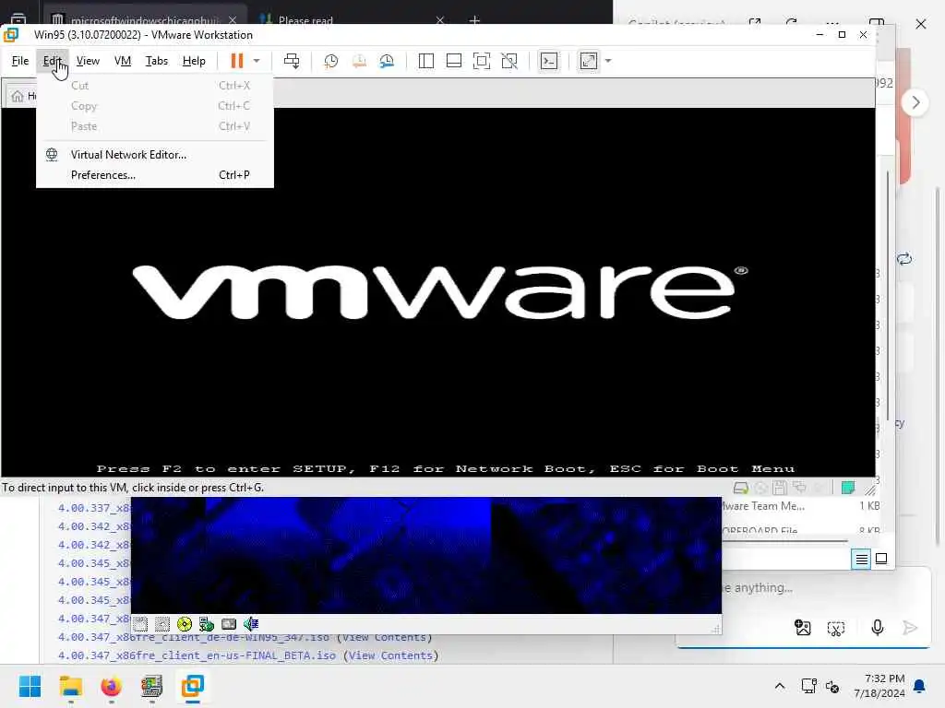
Task: Open the Help menu
Action: pos(194,61)
